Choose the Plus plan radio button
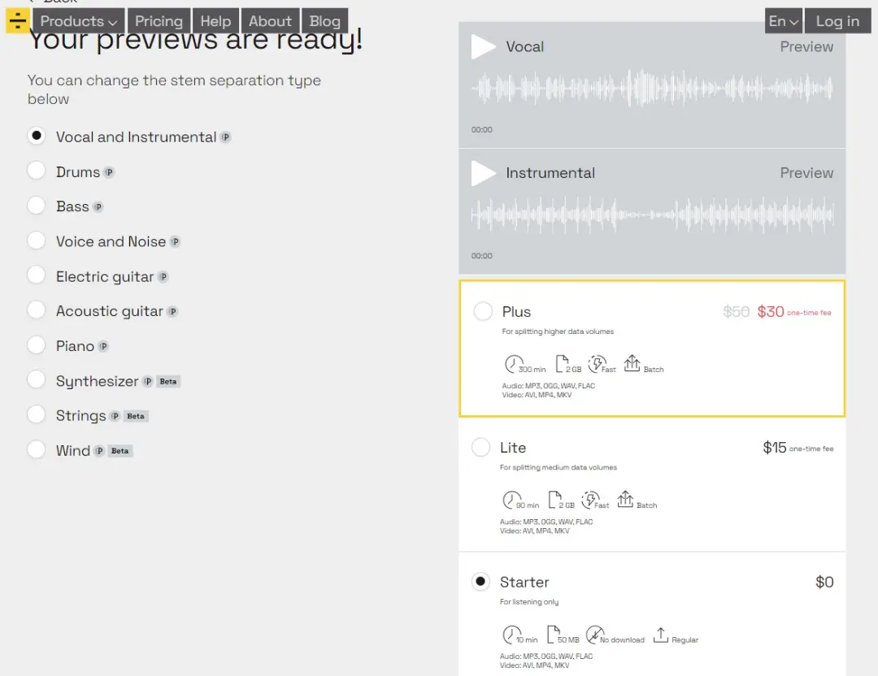The height and width of the screenshot is (676, 878). (x=483, y=311)
